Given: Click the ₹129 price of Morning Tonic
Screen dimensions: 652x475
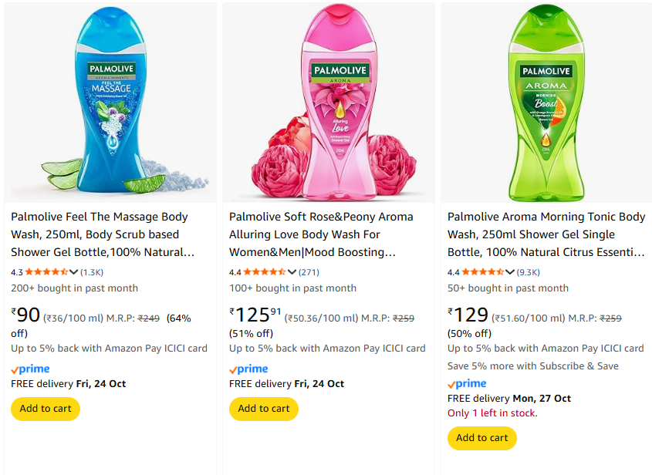Looking at the screenshot, I should point(468,315).
